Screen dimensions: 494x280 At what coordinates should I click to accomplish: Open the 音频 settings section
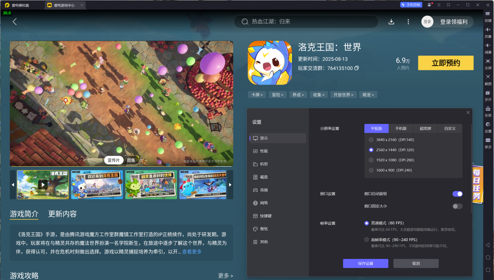click(278, 190)
